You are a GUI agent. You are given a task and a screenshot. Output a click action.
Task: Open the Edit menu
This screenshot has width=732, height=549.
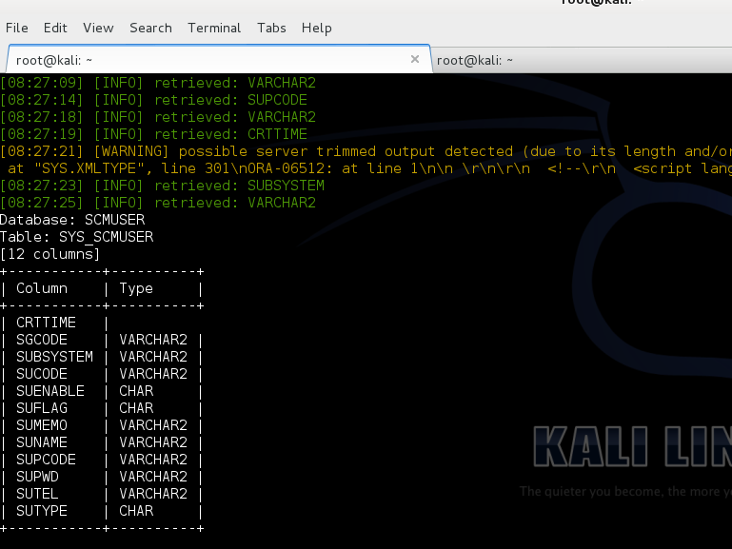pyautogui.click(x=55, y=28)
